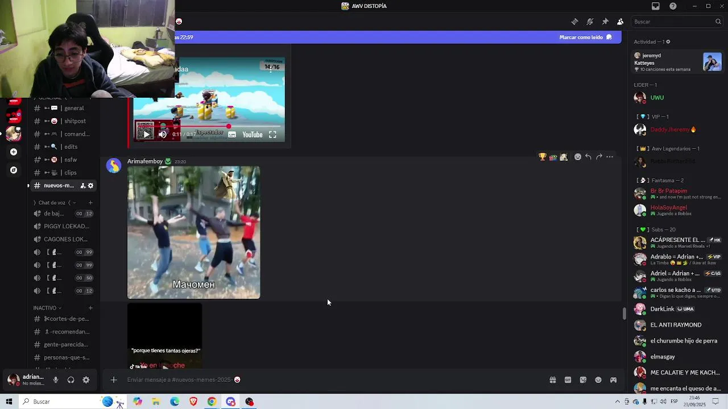Create invite for nuevos-m... channel

click(82, 186)
